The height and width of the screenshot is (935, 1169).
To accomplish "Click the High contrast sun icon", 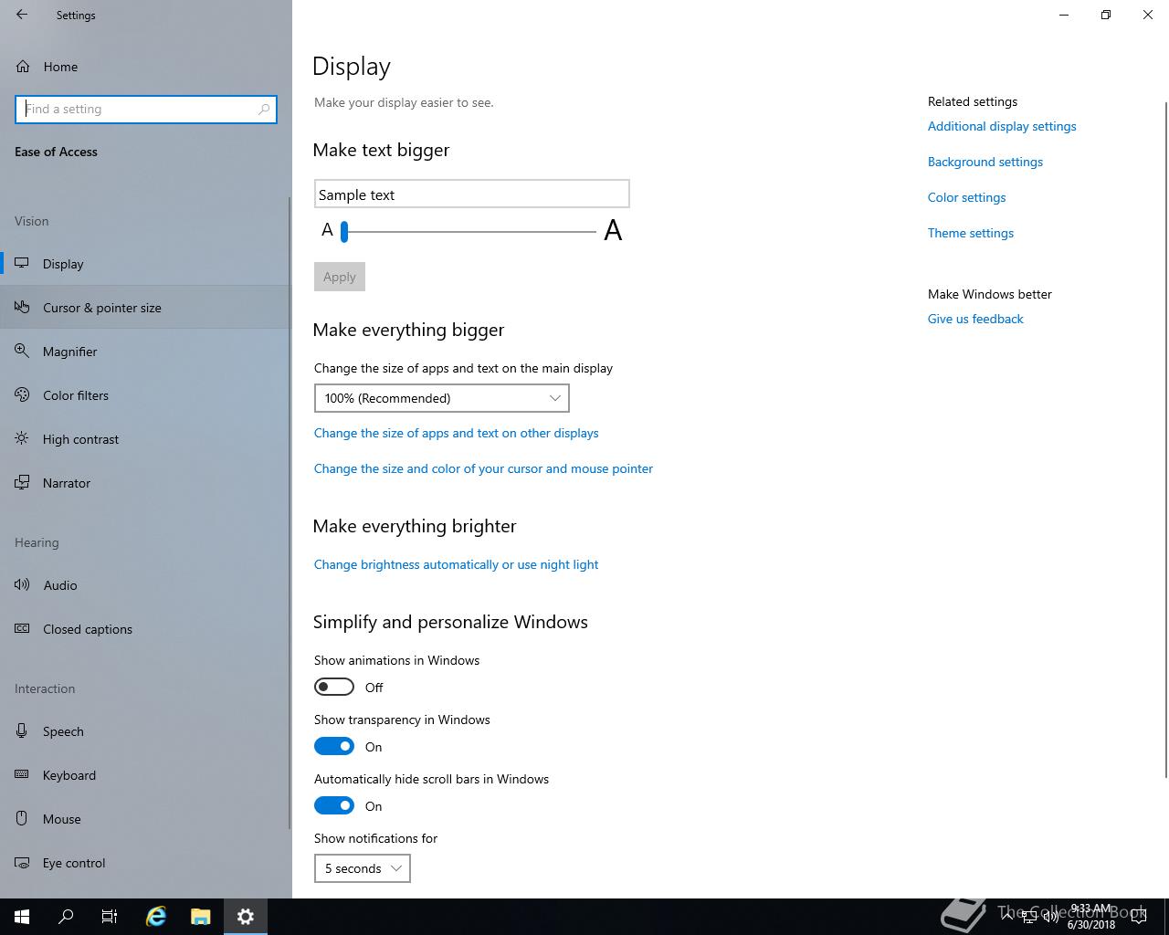I will (x=22, y=439).
